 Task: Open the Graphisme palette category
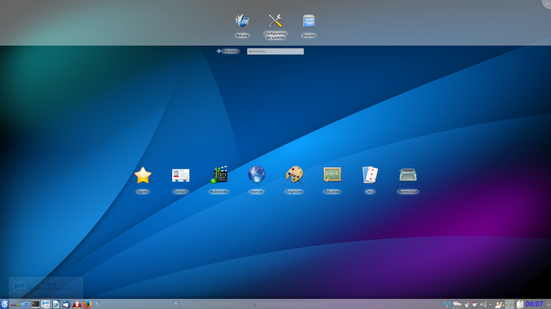[294, 180]
